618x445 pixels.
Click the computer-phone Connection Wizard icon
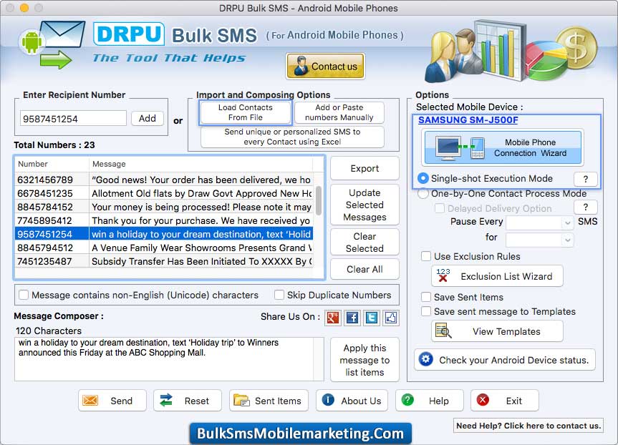pyautogui.click(x=460, y=147)
